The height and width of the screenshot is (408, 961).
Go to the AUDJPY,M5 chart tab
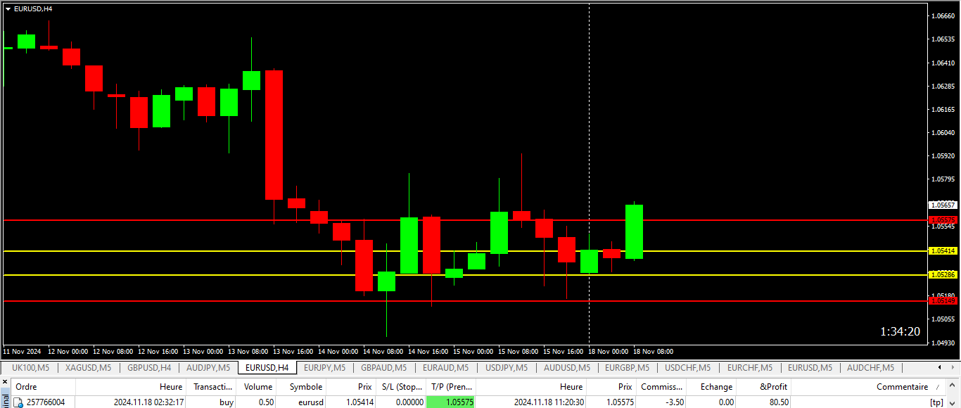point(208,368)
